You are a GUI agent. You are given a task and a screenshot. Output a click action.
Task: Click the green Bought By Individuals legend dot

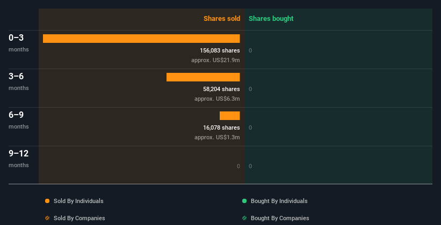coord(244,201)
